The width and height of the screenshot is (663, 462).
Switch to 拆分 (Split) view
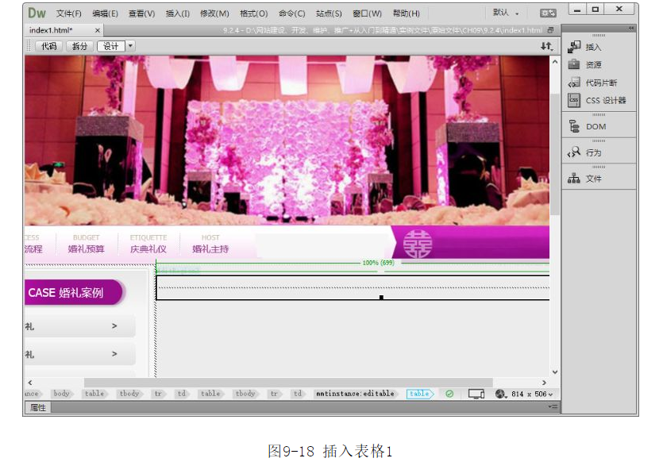(x=80, y=46)
